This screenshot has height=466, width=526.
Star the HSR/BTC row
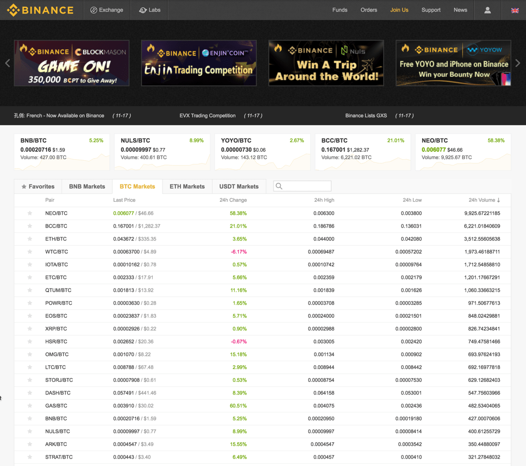[30, 341]
